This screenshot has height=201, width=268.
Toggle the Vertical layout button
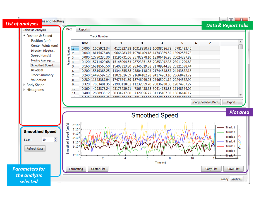pyautogui.click(x=236, y=179)
